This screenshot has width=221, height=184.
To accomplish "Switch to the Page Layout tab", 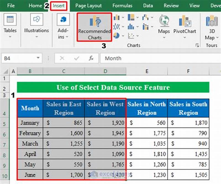I will pyautogui.click(x=88, y=6).
